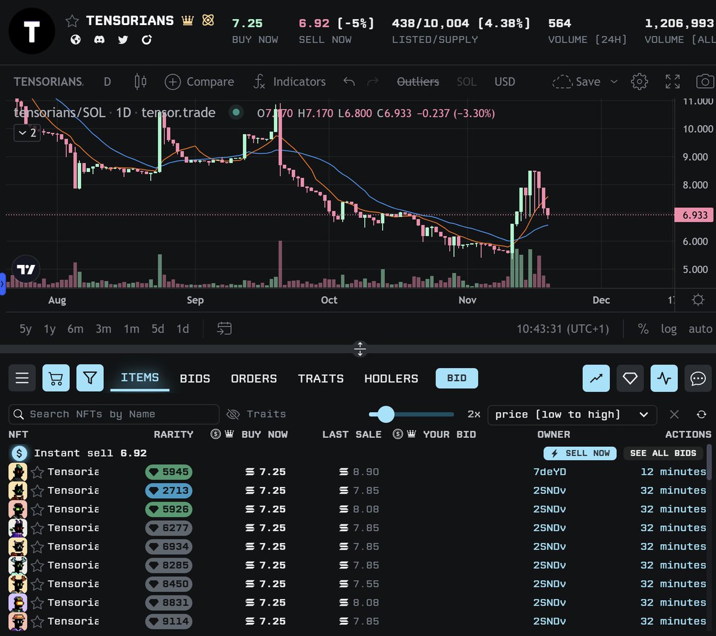The width and height of the screenshot is (716, 636).
Task: Star the Tensorian with rarity 2713
Action: [38, 490]
